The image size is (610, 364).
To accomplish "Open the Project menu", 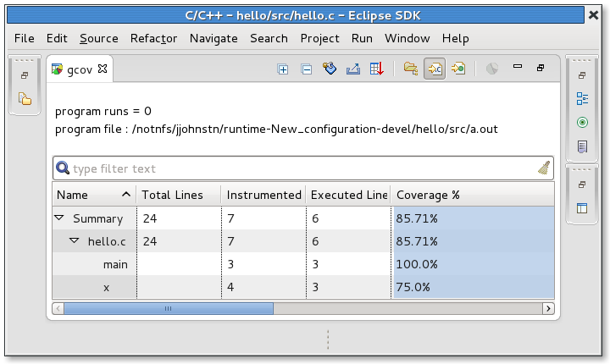I will tap(319, 38).
